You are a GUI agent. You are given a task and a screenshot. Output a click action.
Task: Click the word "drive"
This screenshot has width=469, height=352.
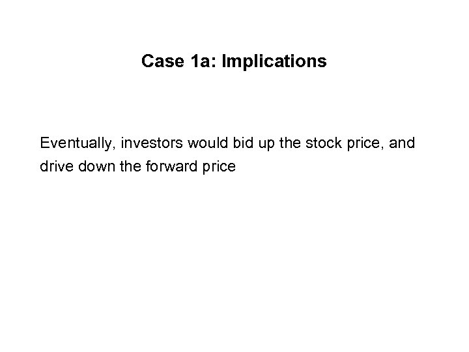(54, 167)
